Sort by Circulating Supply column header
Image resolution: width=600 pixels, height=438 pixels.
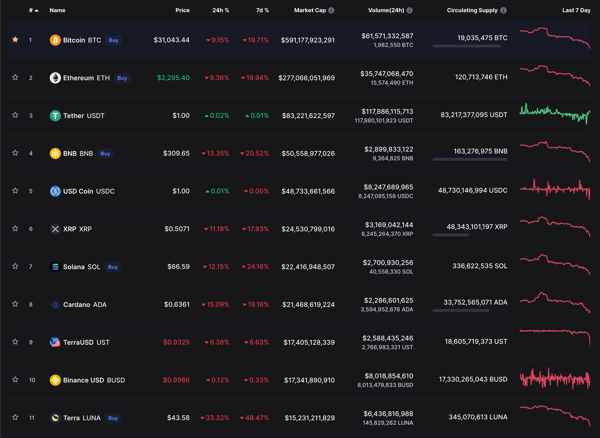coord(472,10)
